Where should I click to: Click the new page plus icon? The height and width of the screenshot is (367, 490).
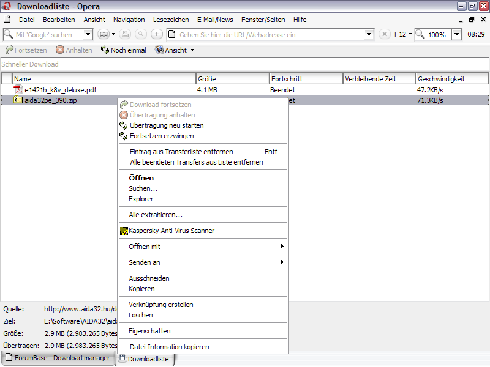[157, 34]
